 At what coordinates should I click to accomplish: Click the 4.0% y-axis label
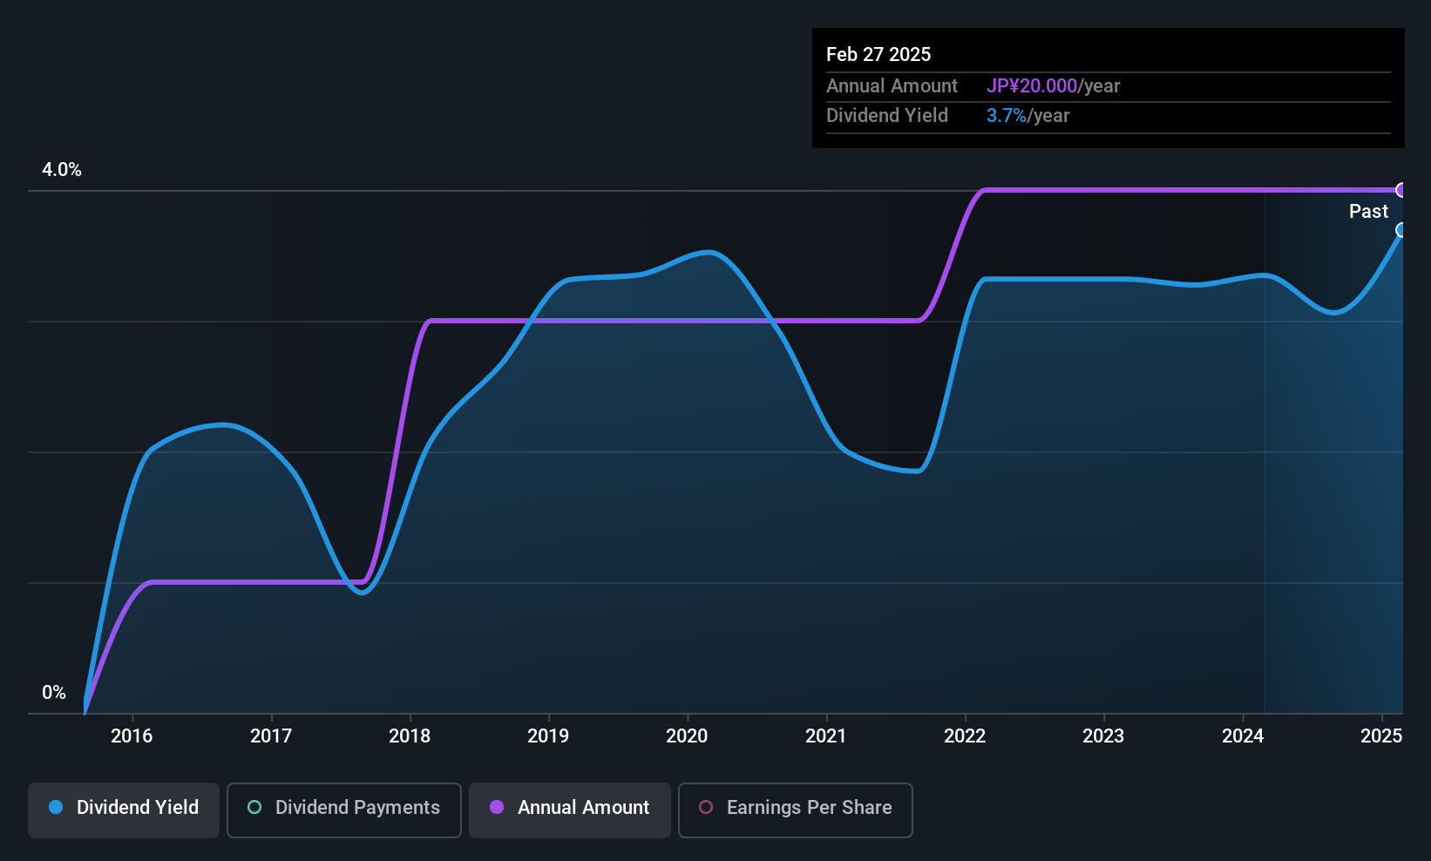tap(62, 170)
